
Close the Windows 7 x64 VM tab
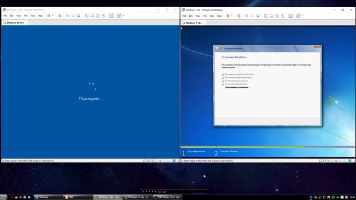click(204, 23)
